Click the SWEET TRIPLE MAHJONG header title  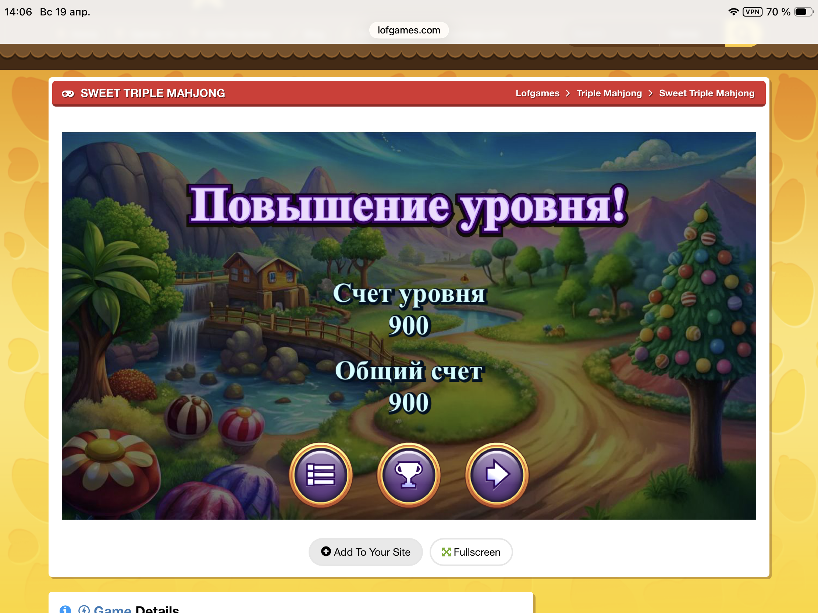pos(153,93)
